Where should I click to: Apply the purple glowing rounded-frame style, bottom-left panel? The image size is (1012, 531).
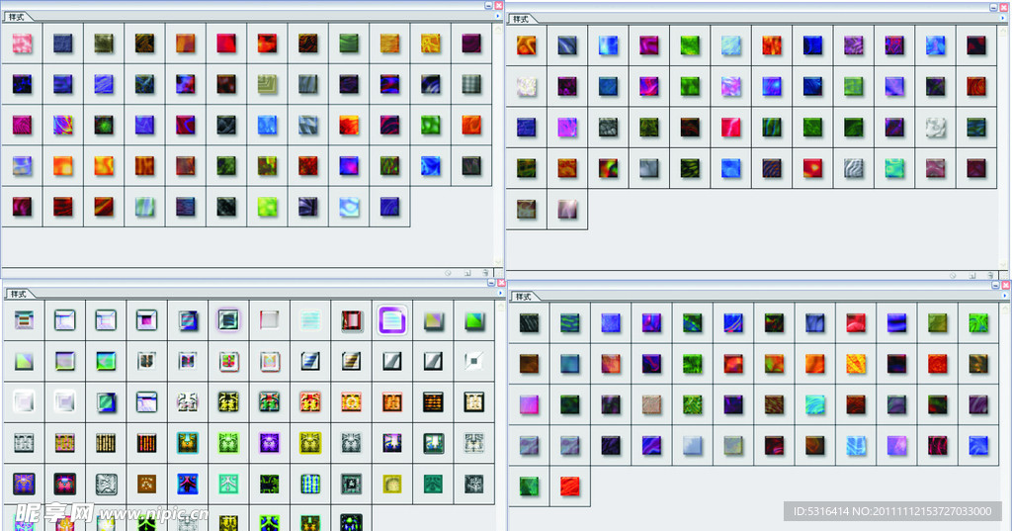(x=391, y=319)
